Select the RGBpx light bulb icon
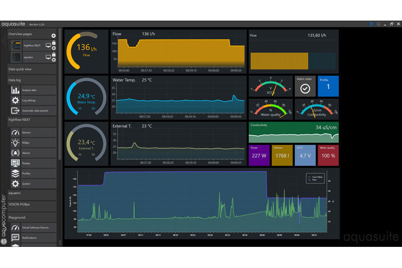 coord(15,142)
